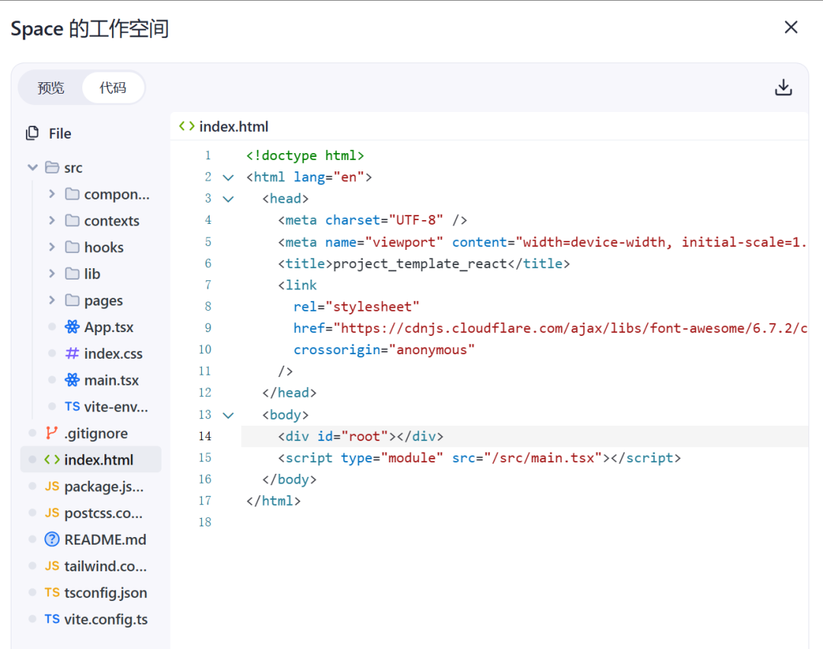Click the JS icon beside tailwind.co...
The height and width of the screenshot is (649, 823).
pyautogui.click(x=52, y=566)
